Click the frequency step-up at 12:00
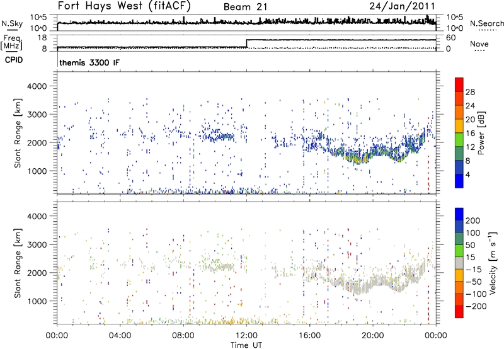 [246, 43]
